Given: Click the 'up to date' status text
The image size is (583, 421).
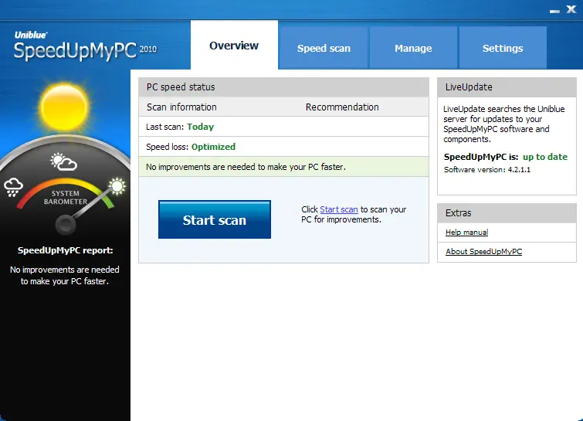Looking at the screenshot, I should 545,157.
